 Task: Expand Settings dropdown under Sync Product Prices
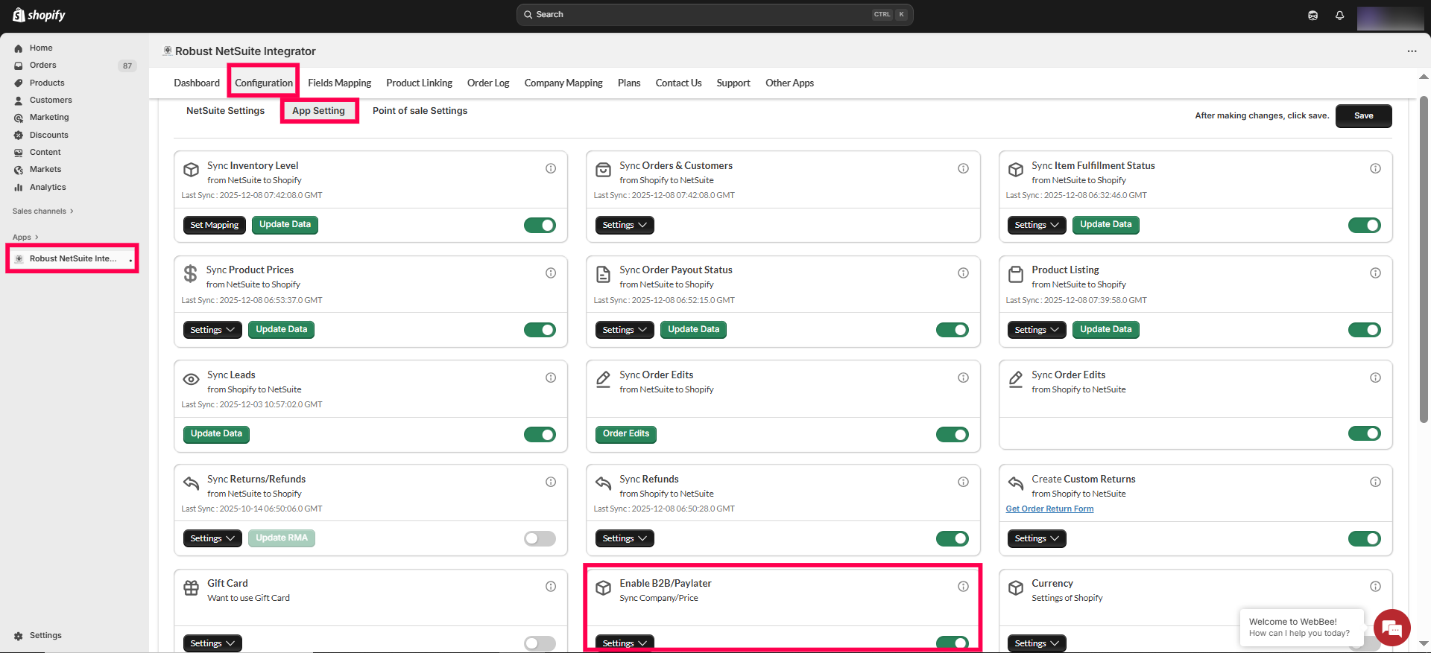(x=212, y=330)
